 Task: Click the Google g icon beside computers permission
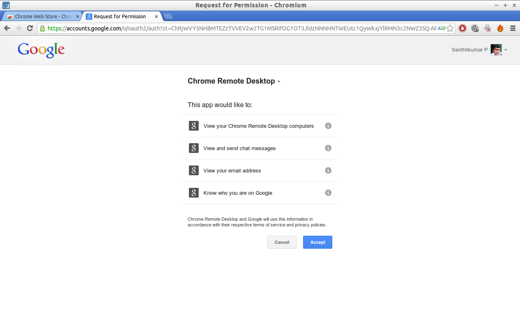[194, 126]
